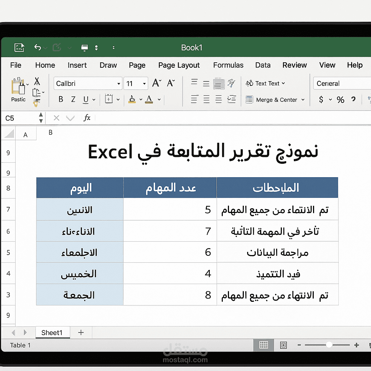Click the Fill Color bucket icon
This screenshot has height=371, width=371.
(132, 99)
